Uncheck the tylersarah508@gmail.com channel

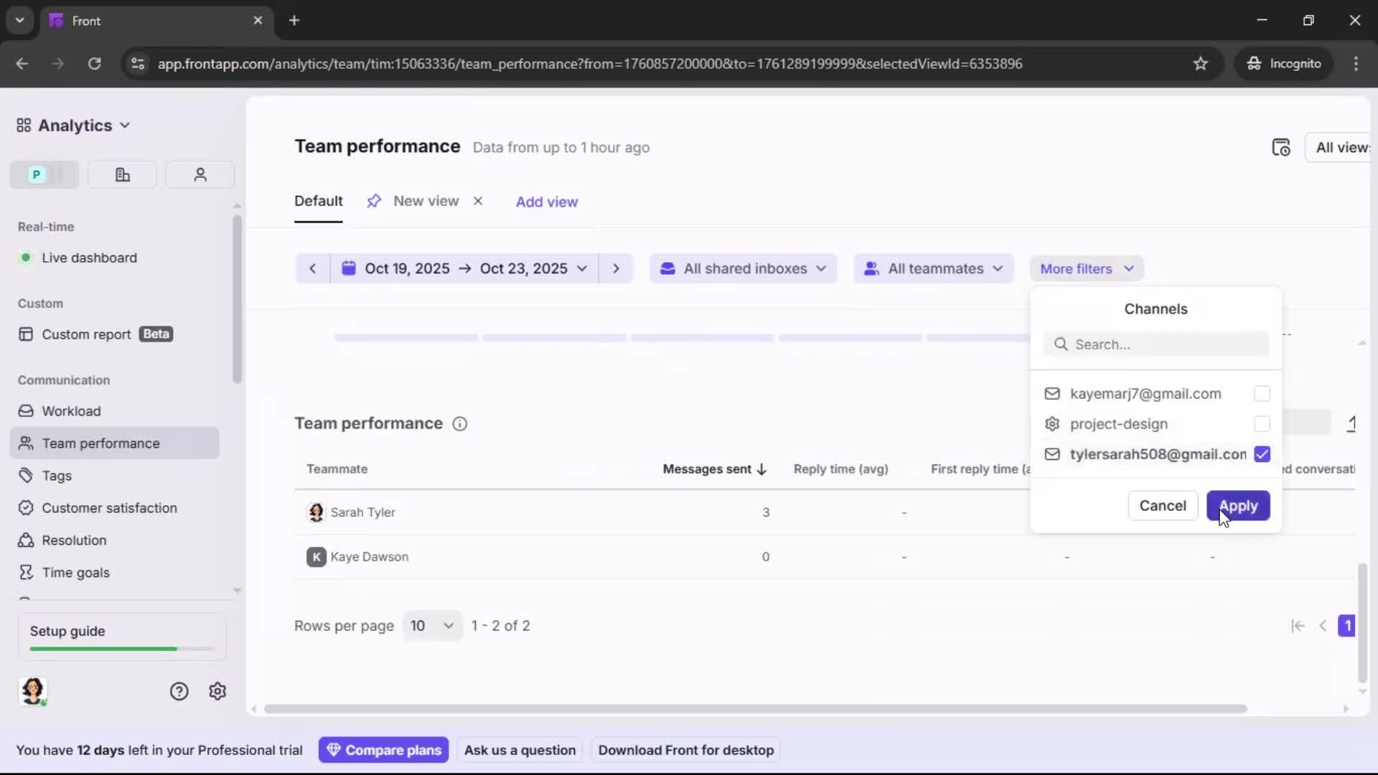click(1262, 454)
